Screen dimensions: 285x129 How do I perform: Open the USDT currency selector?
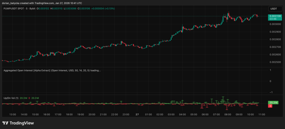(274, 9)
